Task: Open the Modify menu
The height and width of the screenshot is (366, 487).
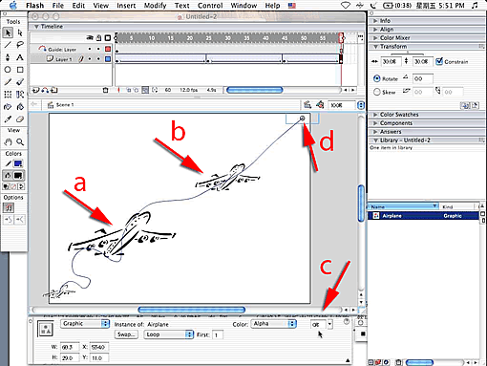Action: [155, 6]
